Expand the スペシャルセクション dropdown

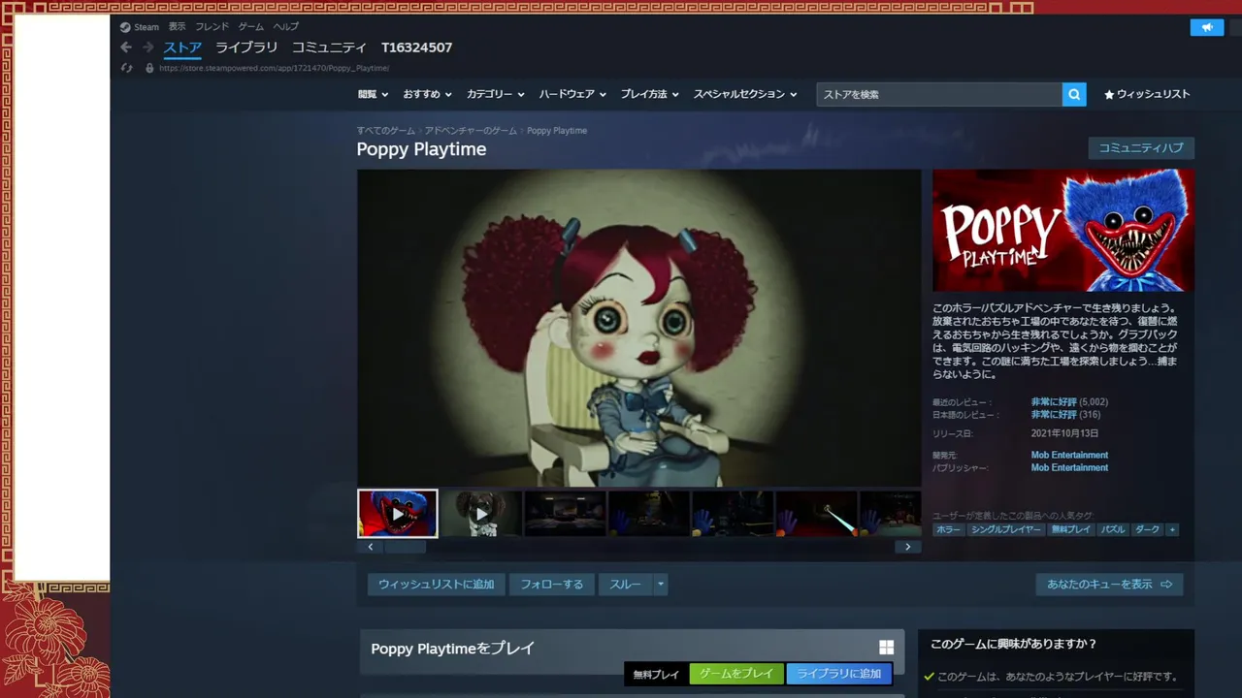(x=745, y=94)
